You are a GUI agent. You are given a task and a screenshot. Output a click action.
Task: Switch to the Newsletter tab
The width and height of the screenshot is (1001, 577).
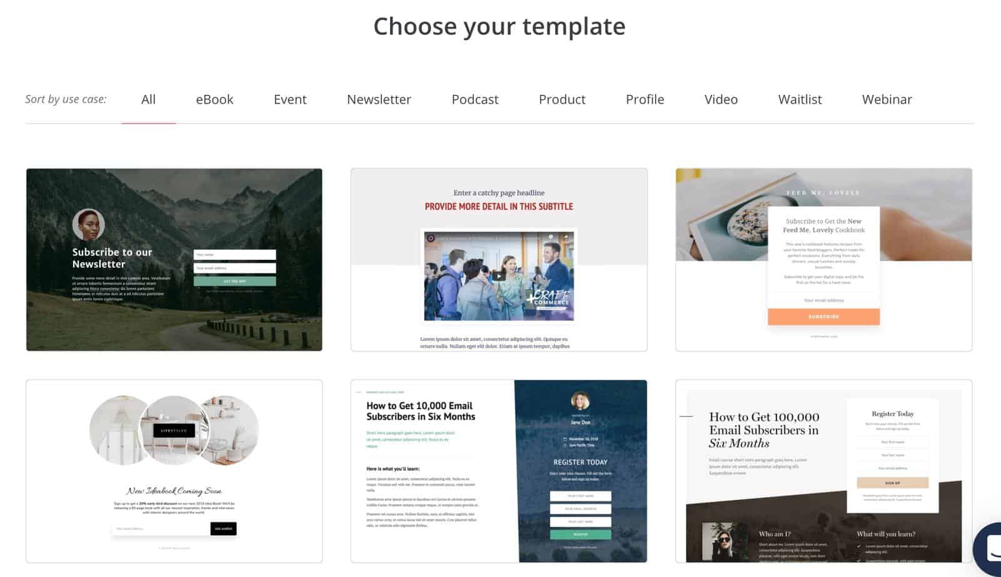pyautogui.click(x=379, y=99)
